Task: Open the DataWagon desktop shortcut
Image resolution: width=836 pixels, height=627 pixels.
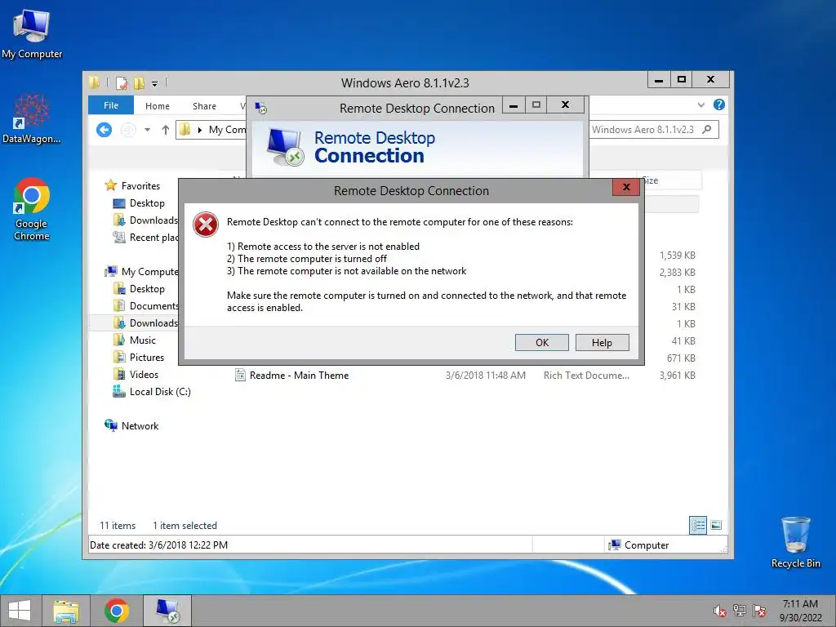Action: pos(32,118)
